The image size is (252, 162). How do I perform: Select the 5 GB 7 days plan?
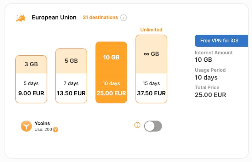(71, 75)
